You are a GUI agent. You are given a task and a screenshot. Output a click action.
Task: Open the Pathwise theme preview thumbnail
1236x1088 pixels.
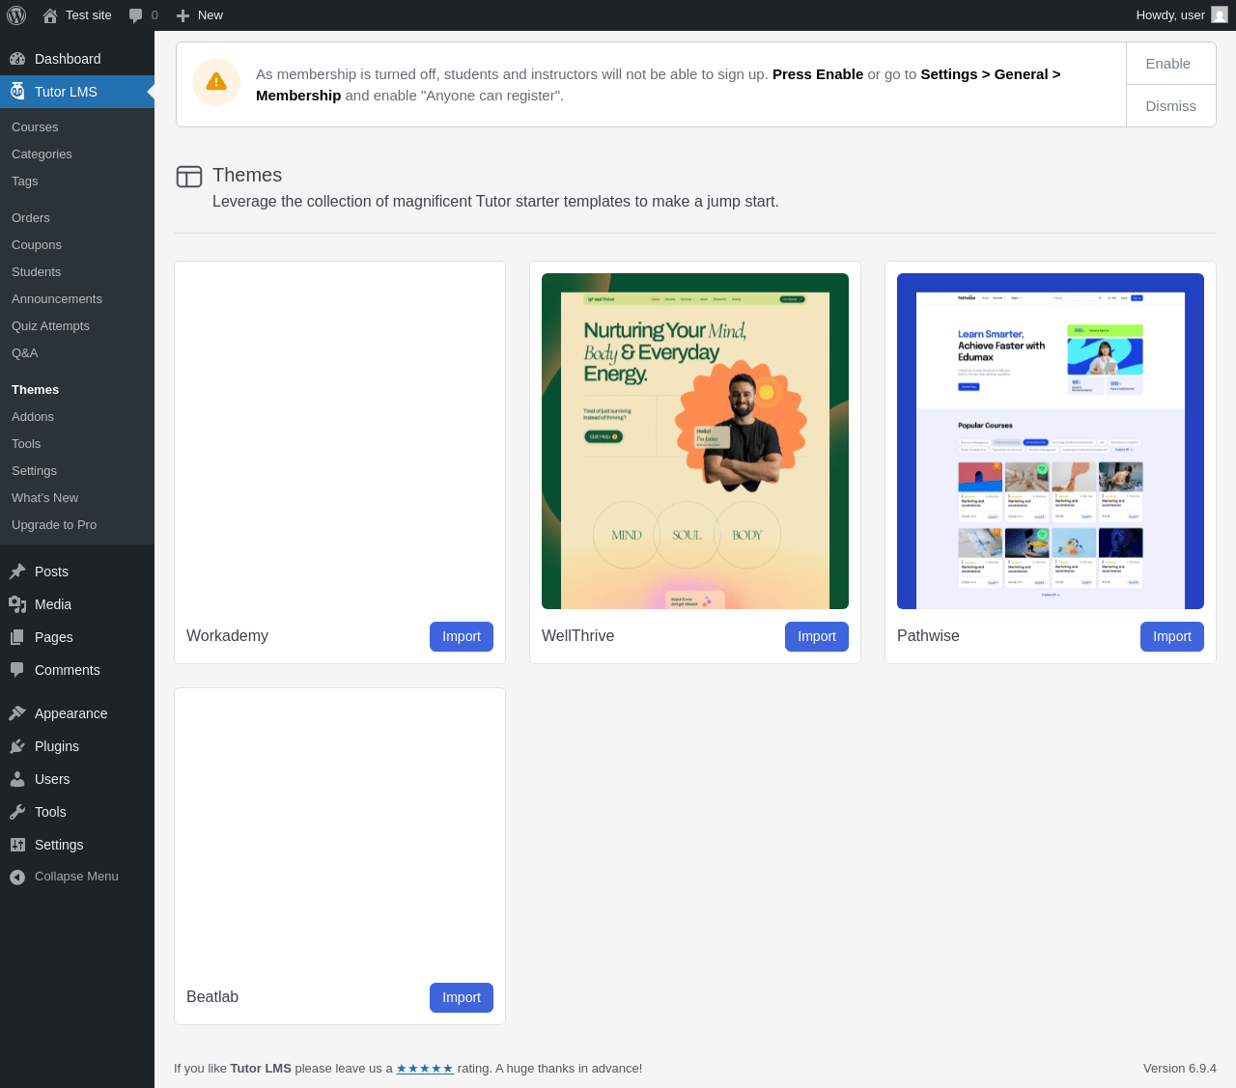(x=1051, y=441)
